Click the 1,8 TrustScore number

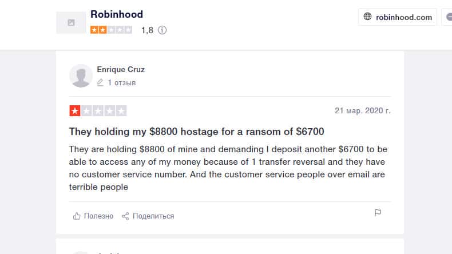coord(147,30)
